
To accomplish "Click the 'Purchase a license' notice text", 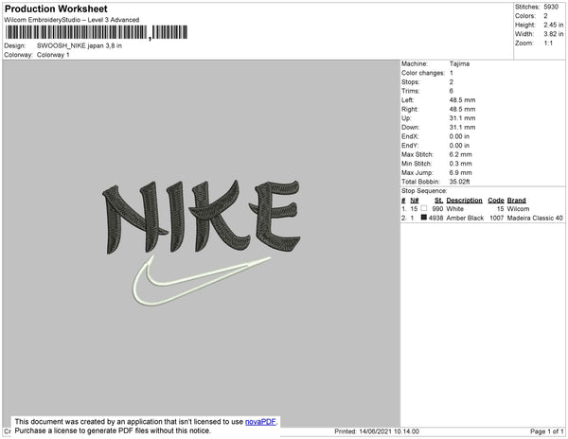I will [113, 430].
